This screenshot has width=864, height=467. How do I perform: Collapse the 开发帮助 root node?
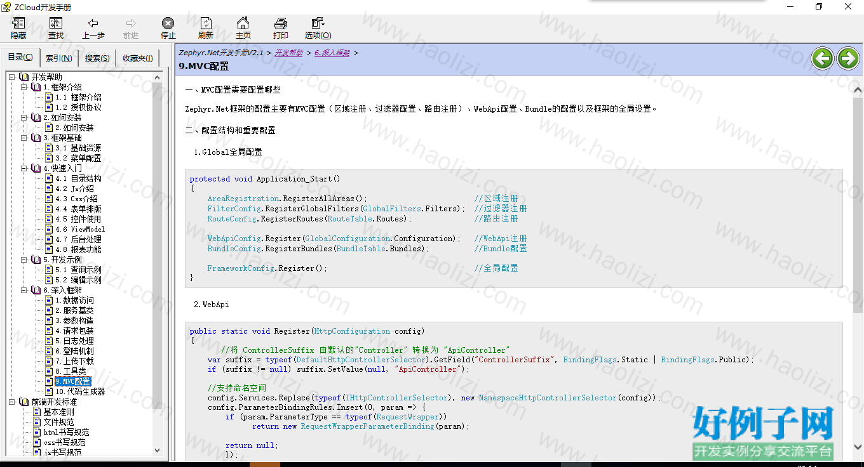point(12,77)
